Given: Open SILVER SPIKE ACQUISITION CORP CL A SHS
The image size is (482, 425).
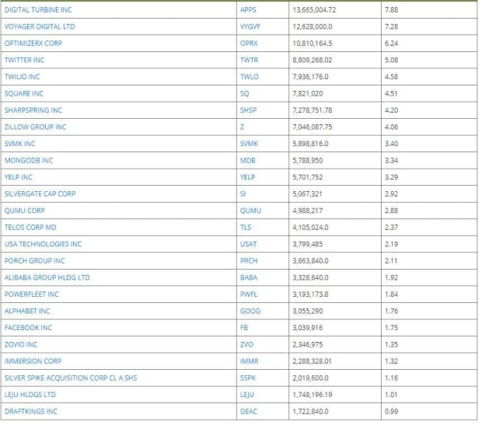Looking at the screenshot, I should (71, 378).
